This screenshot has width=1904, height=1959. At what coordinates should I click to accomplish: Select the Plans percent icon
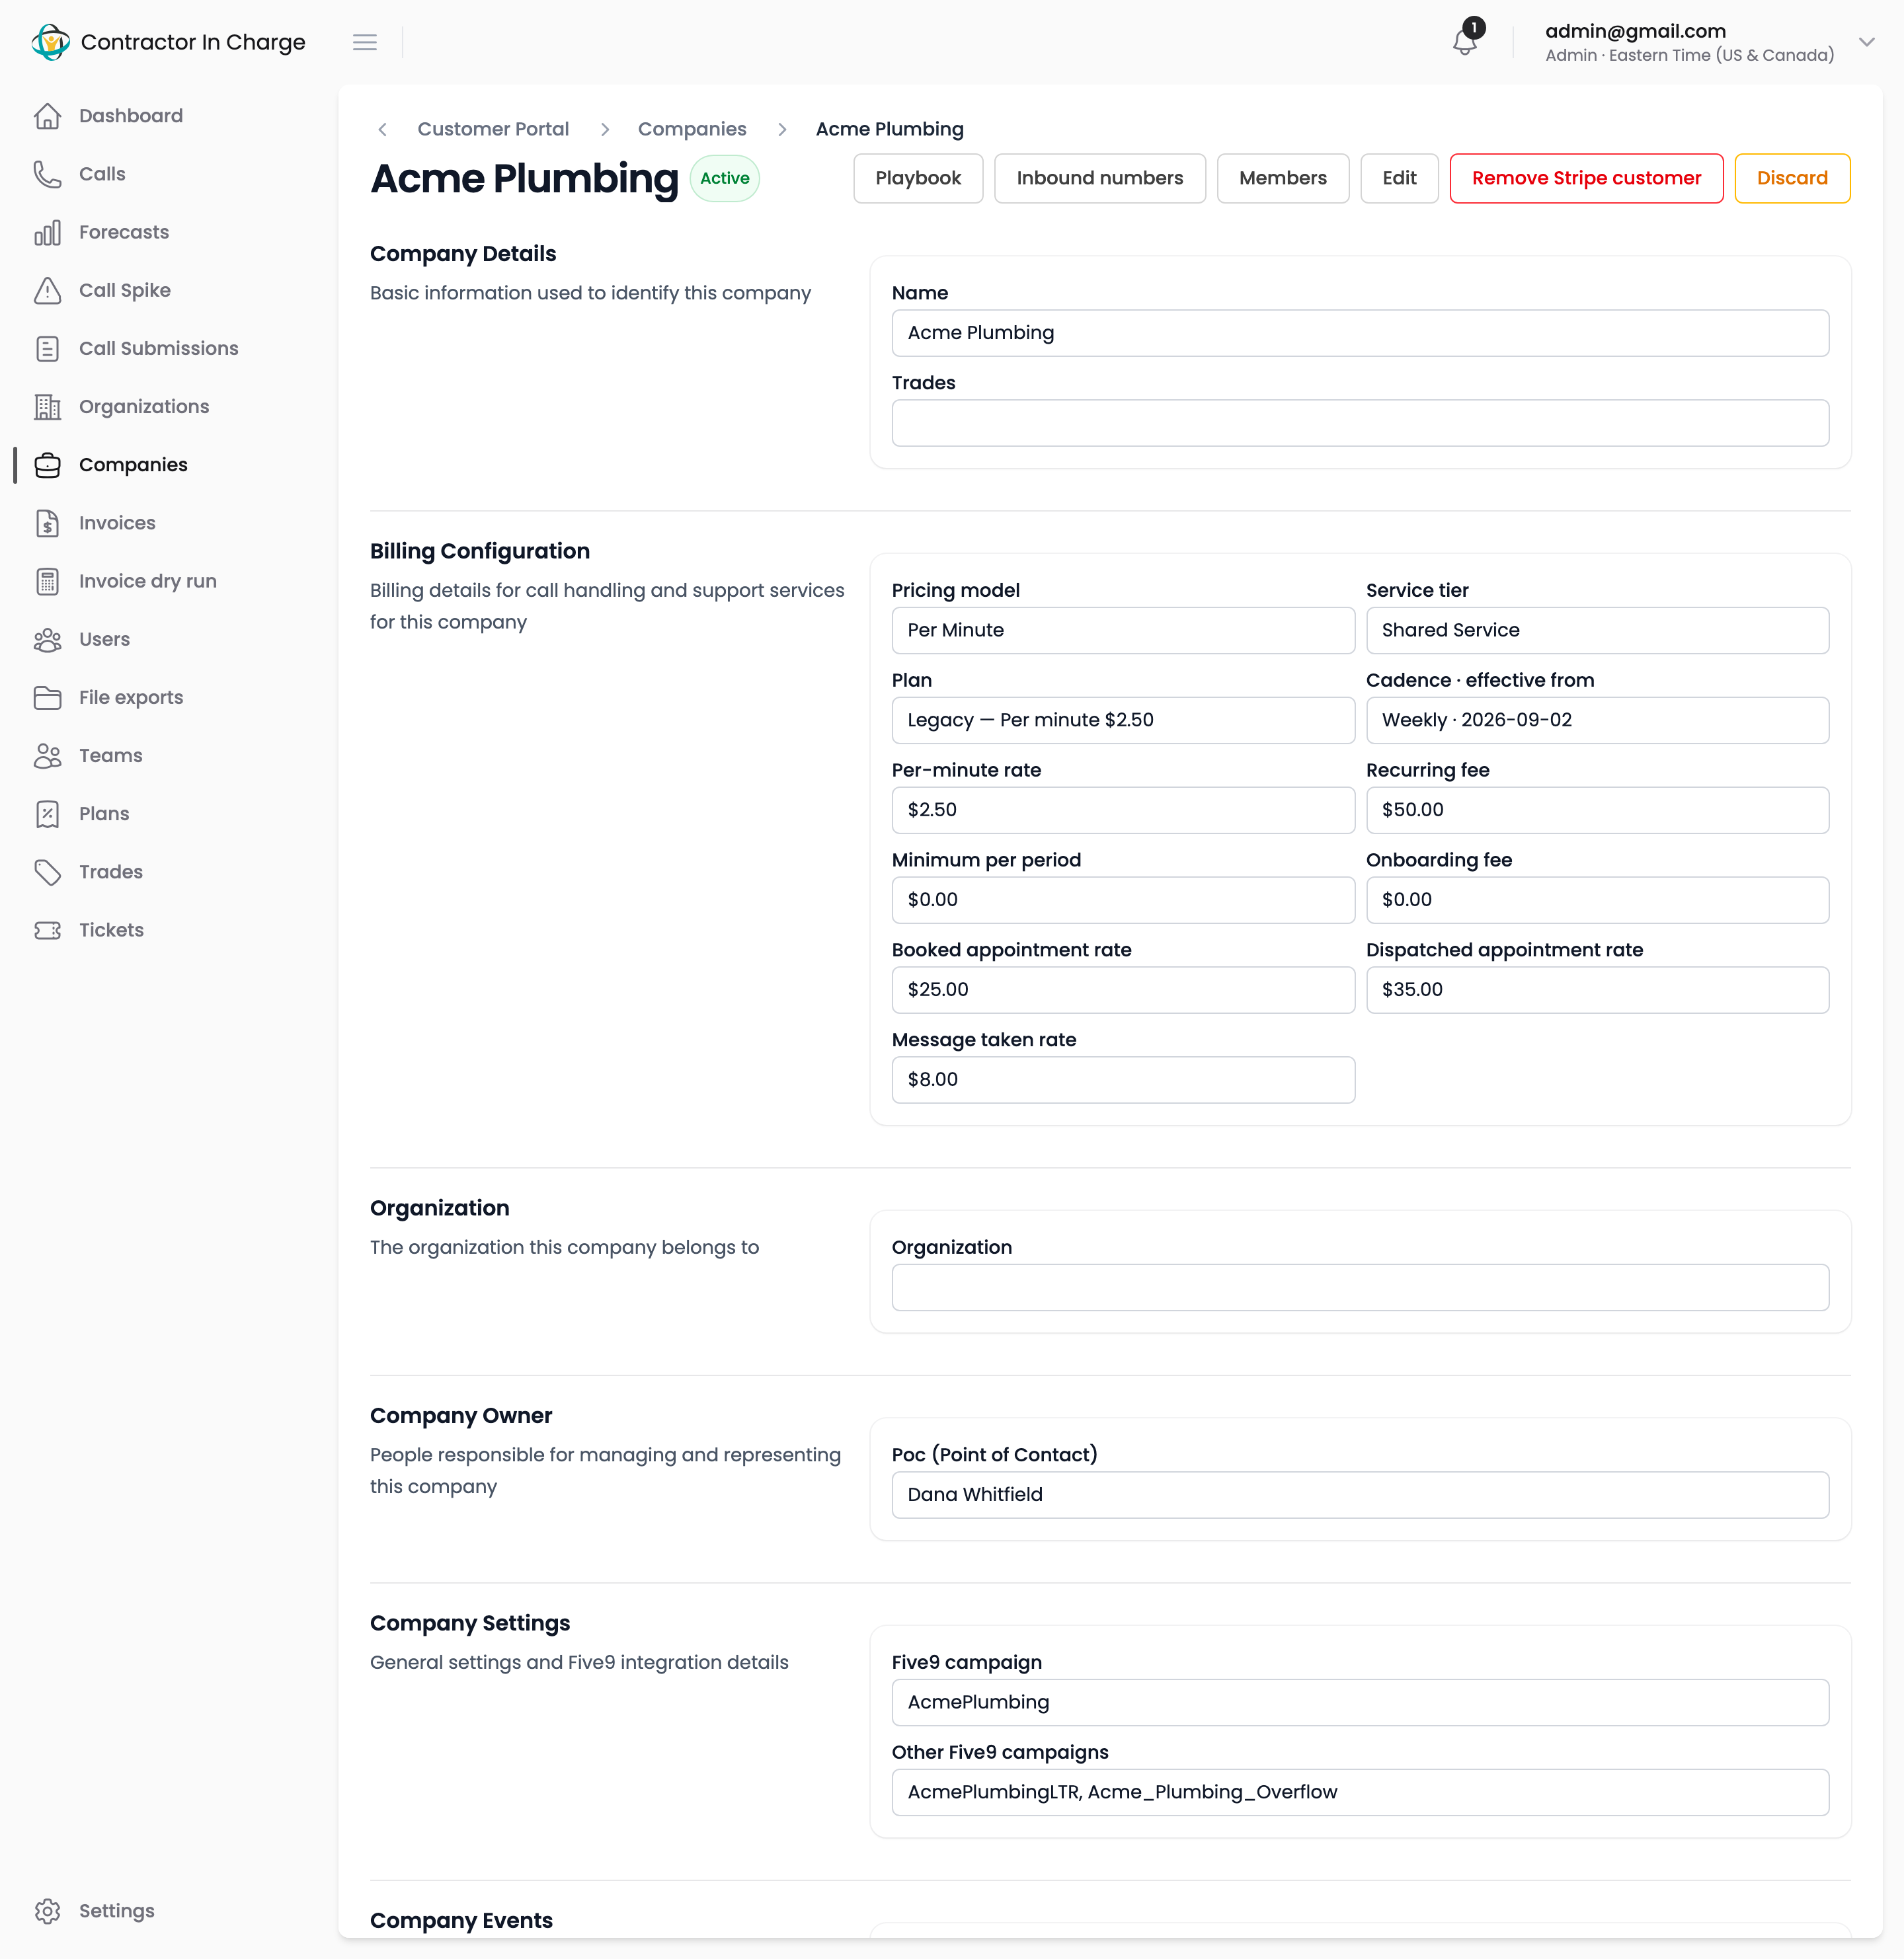[47, 814]
